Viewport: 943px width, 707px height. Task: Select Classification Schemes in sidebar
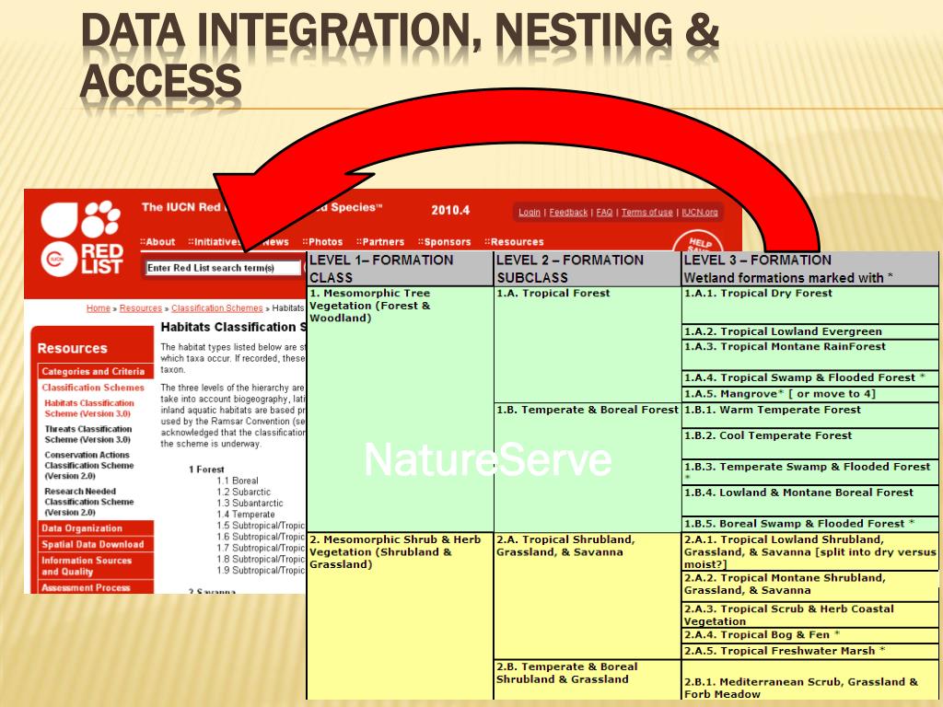pos(93,388)
